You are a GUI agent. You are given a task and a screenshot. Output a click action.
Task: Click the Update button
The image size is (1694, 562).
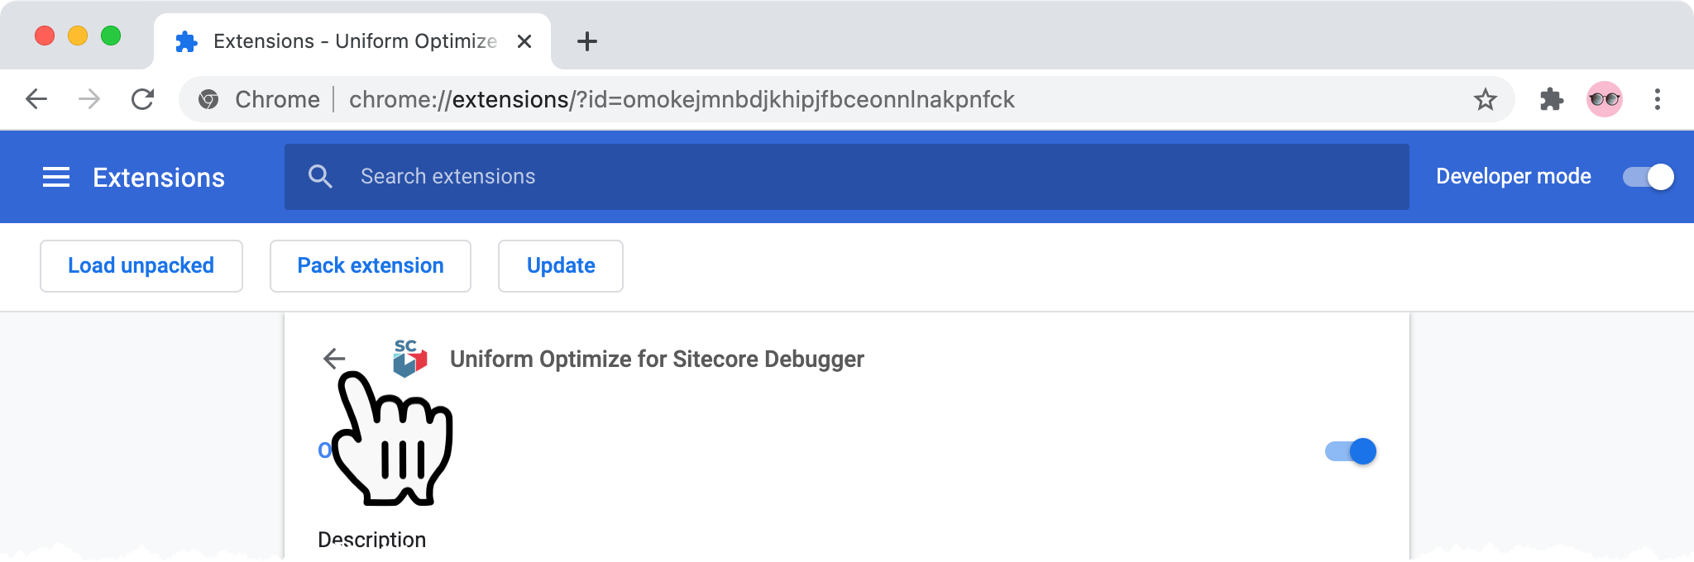click(561, 266)
